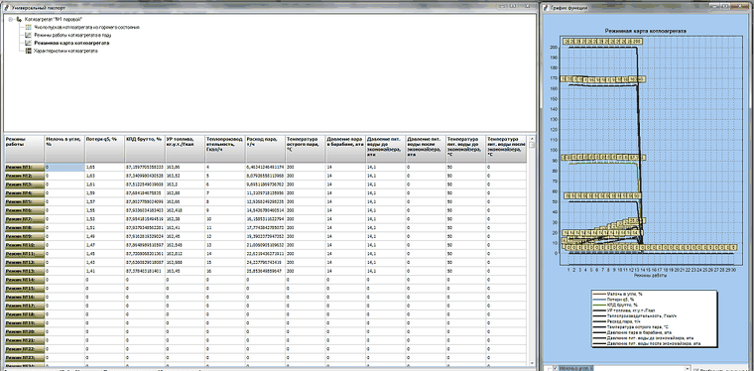Image resolution: width=754 pixels, height=371 pixels.
Task: Click УР топлива cell 163,86 in Режим №1
Action: click(x=186, y=167)
